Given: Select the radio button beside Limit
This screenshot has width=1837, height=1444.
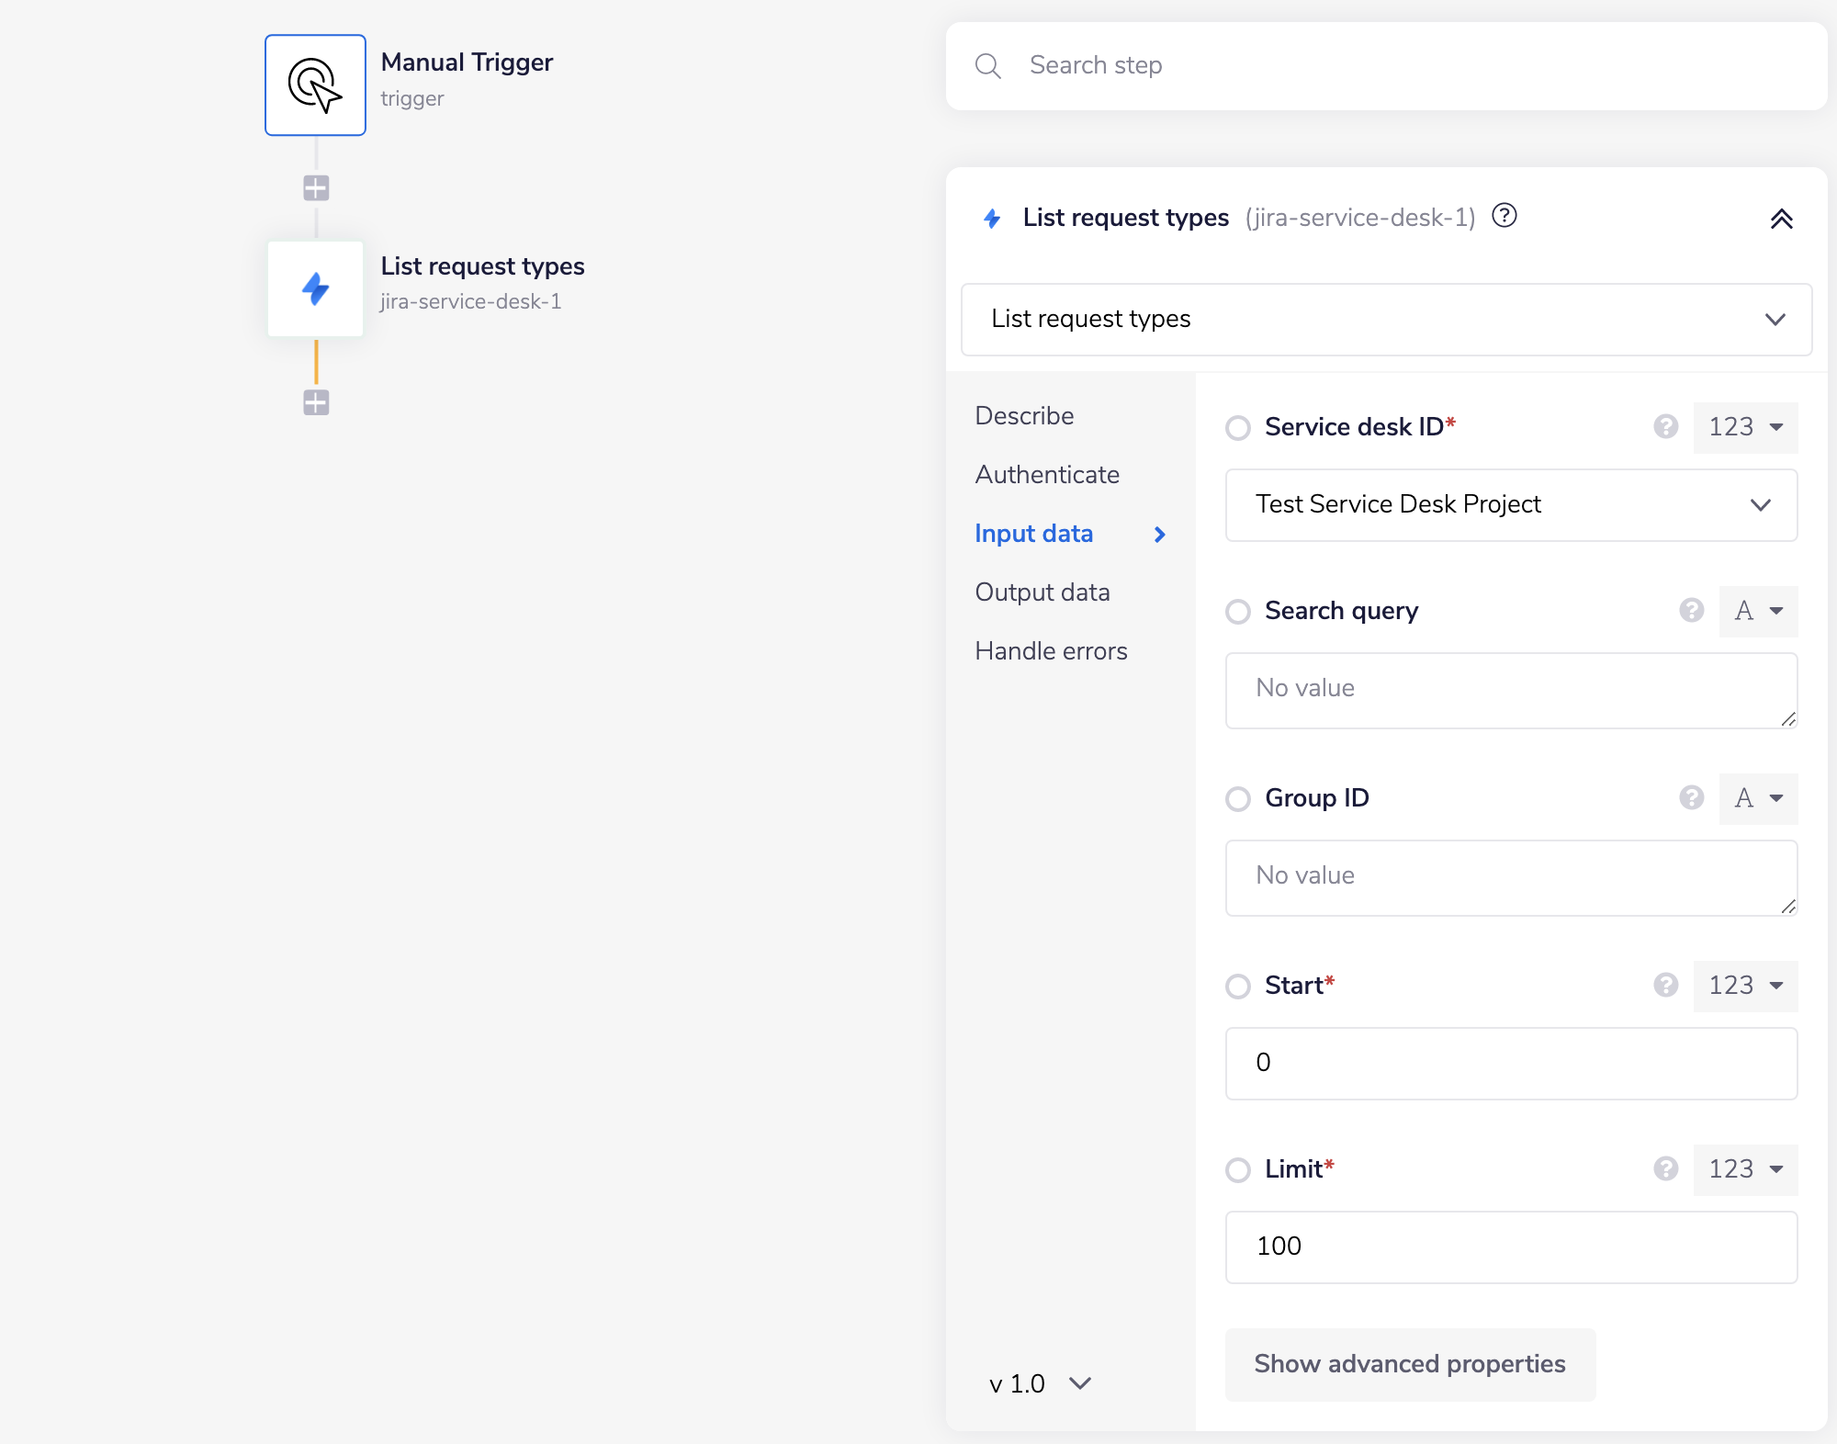Looking at the screenshot, I should point(1238,1169).
